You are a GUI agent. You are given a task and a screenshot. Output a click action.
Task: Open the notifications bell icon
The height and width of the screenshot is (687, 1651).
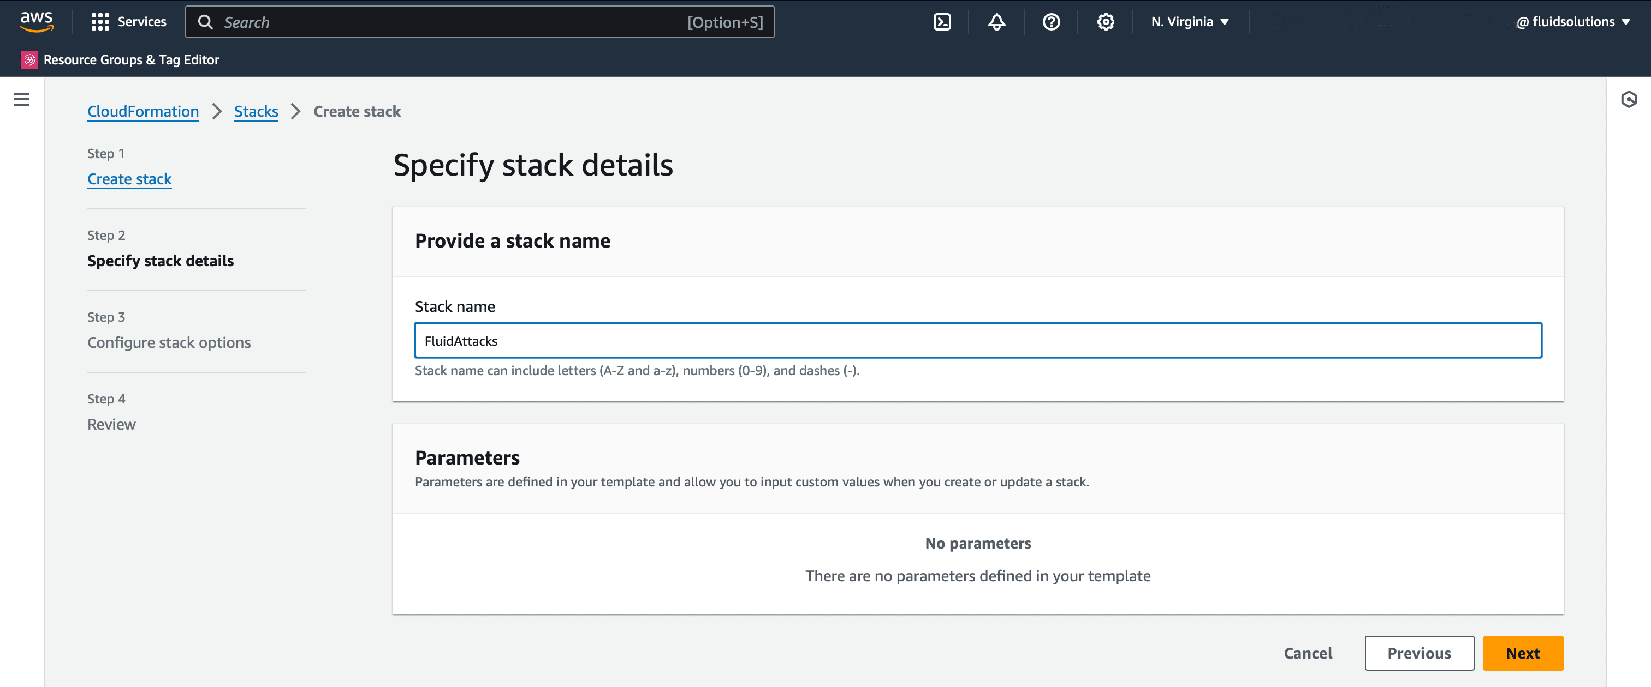pyautogui.click(x=996, y=21)
